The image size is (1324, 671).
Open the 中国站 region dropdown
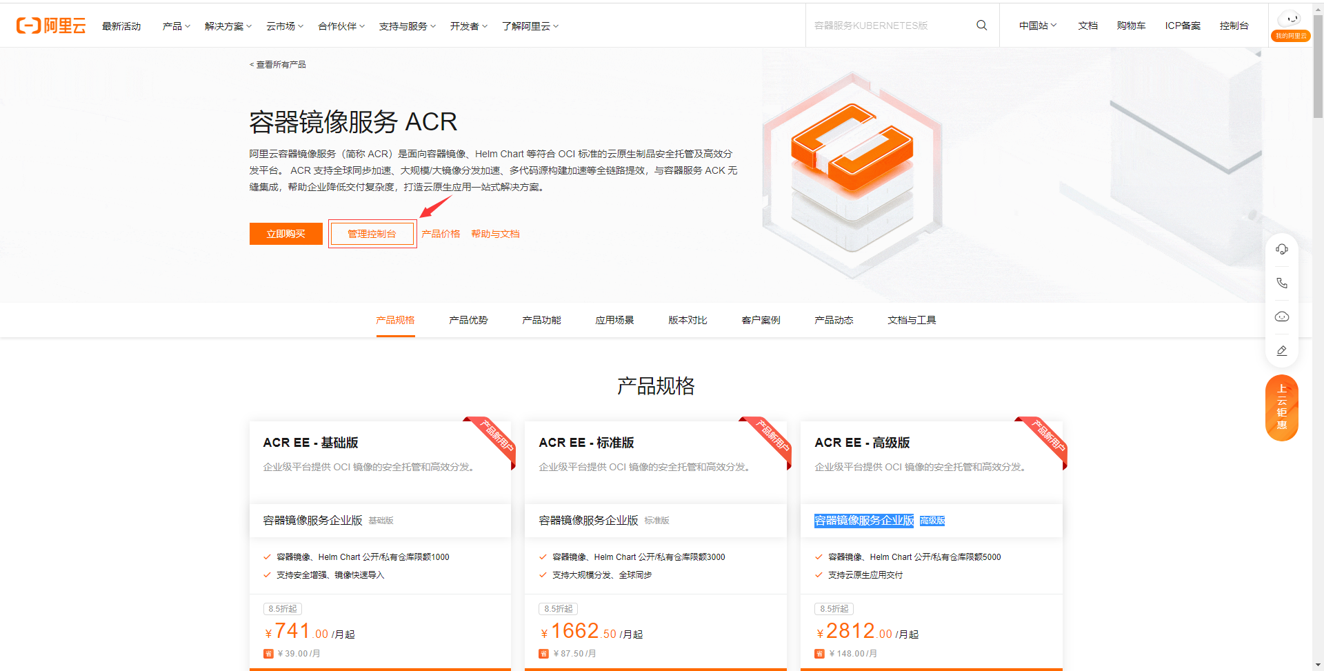click(1038, 26)
